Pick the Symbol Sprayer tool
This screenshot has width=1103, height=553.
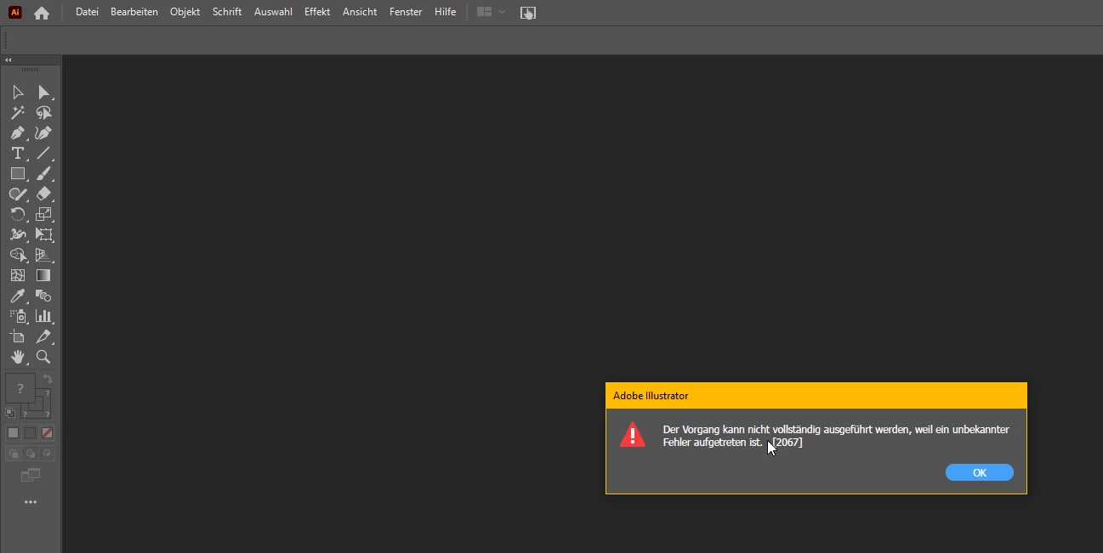(17, 316)
